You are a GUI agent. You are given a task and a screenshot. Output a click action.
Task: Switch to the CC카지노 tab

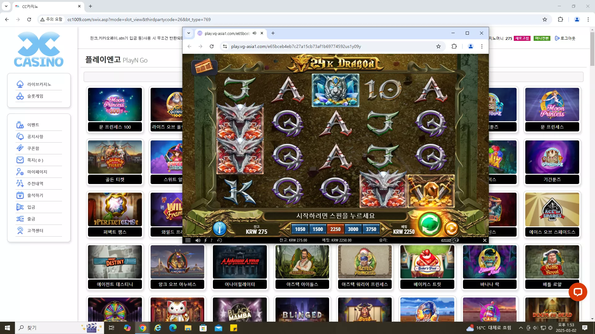48,6
